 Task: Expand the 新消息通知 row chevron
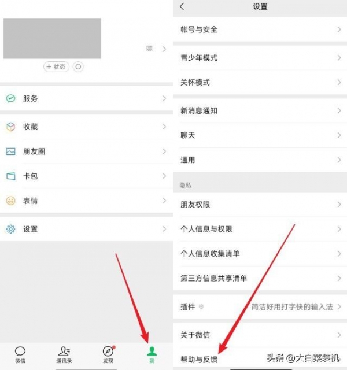(x=339, y=110)
